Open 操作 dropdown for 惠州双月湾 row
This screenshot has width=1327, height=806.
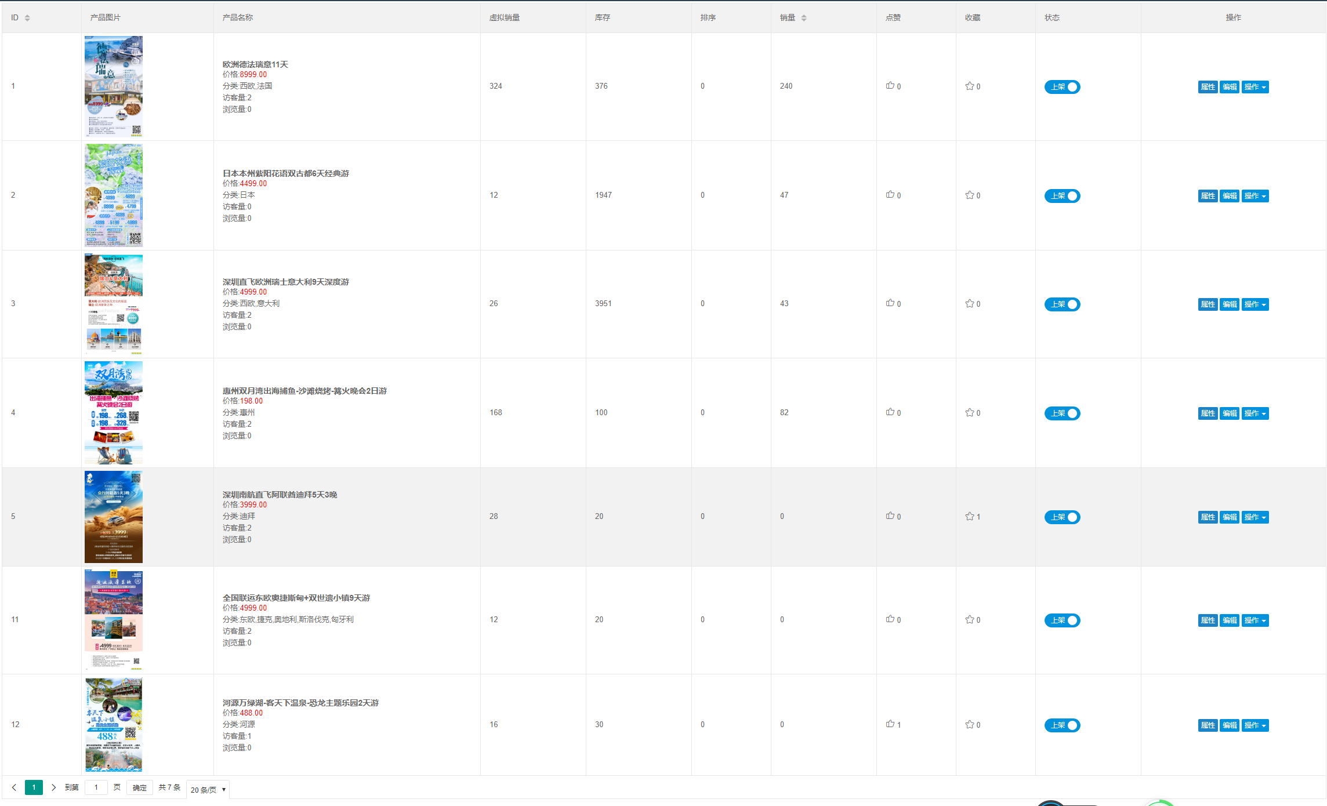[x=1255, y=413]
